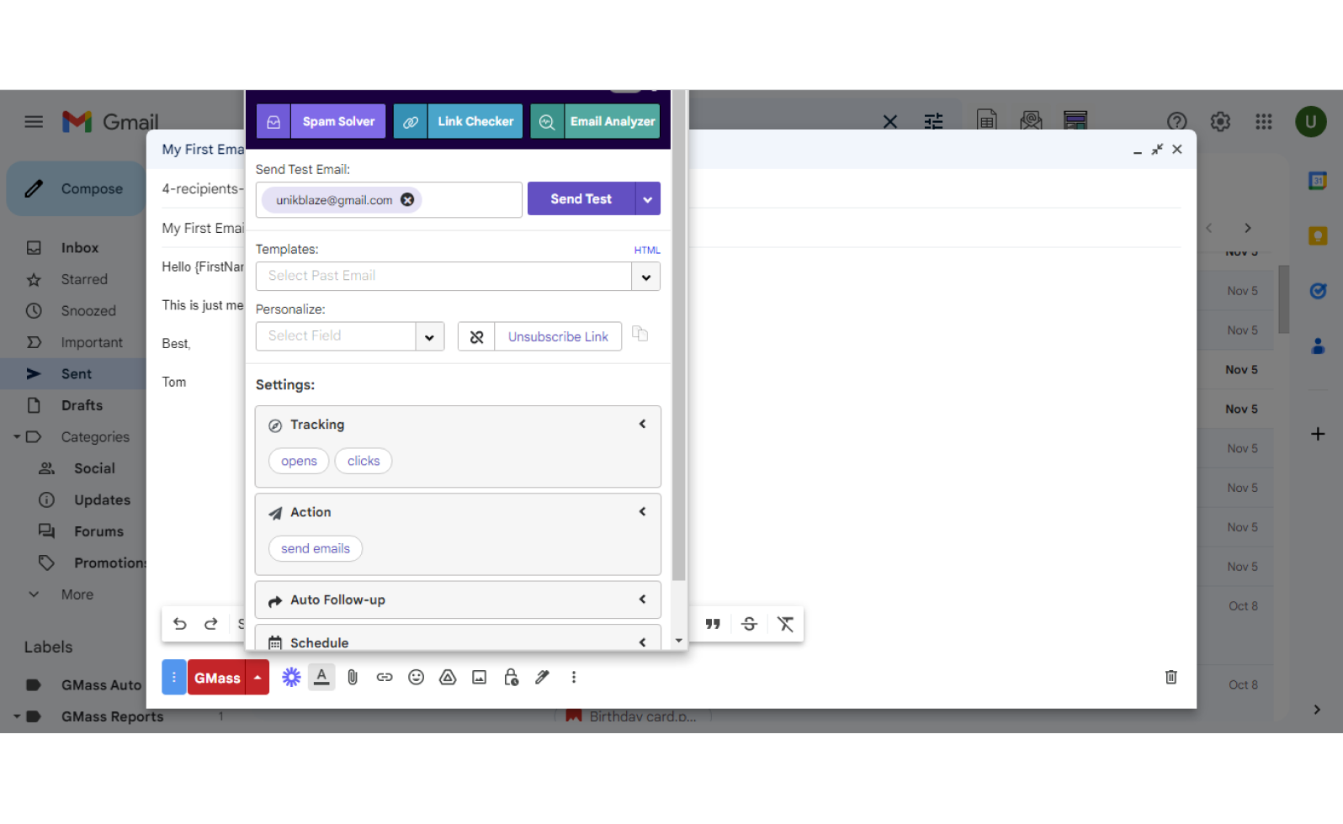Click the Unsubscribe Link button
The height and width of the screenshot is (824, 1343).
(558, 336)
